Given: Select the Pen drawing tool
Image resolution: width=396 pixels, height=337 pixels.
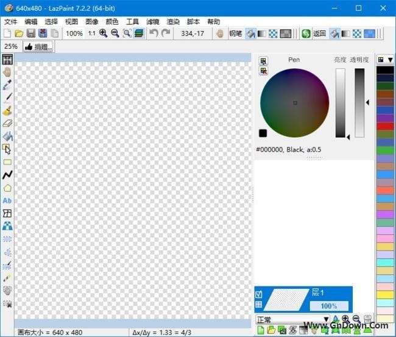Looking at the screenshot, I should coord(7,98).
